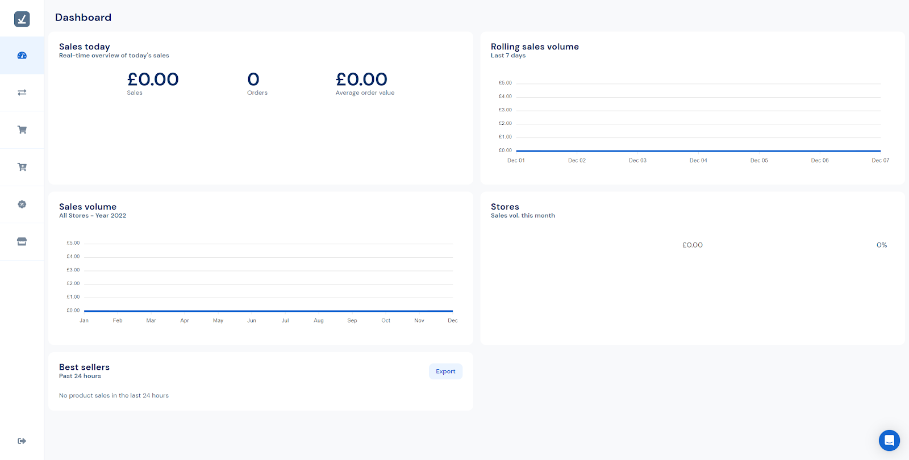
Task: Click the £0.00 Sales today figure
Action: (153, 80)
